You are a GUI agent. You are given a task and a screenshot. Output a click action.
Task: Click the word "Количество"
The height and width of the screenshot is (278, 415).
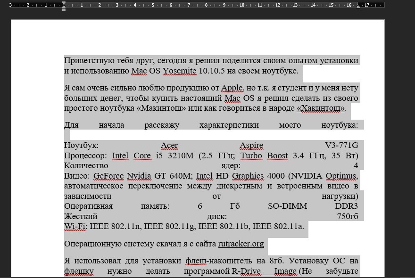coord(86,165)
